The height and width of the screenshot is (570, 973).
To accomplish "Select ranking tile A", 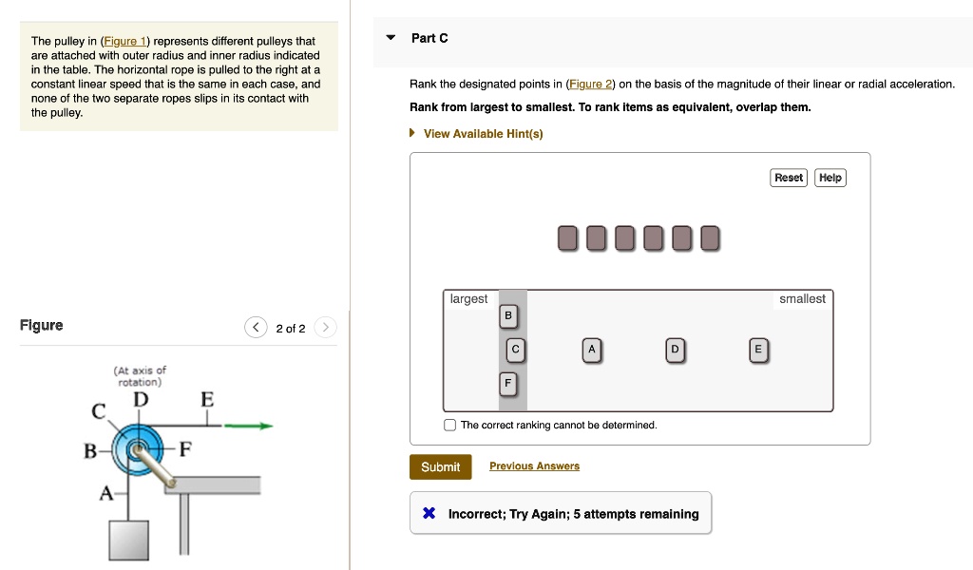I will [x=591, y=350].
